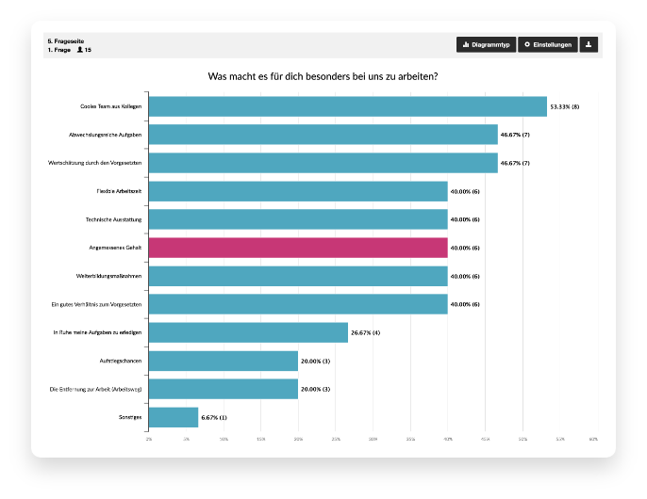Click the Wertschätzung durch den Vorgesetzten bar
Viewport: 647px width, 499px height.
coord(323,163)
